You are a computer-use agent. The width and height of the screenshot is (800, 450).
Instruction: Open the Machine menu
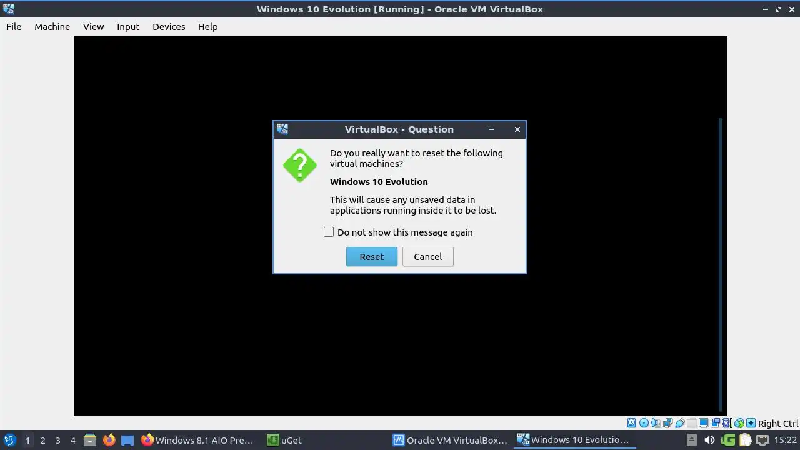tap(52, 27)
